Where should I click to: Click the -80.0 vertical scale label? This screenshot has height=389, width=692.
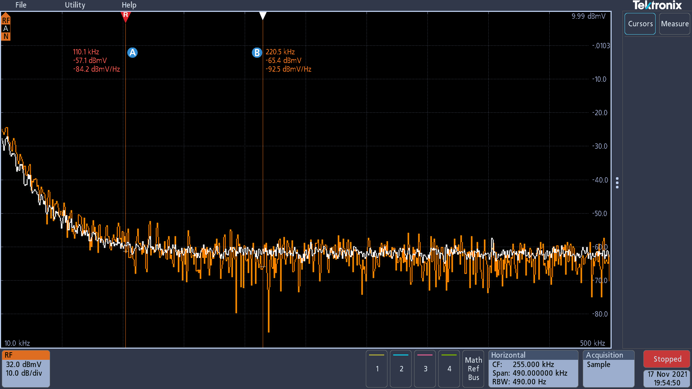pos(600,314)
